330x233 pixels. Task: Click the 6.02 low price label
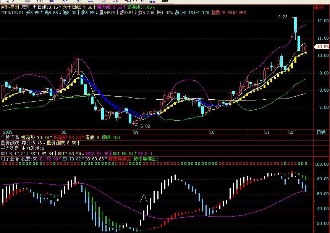[145, 126]
